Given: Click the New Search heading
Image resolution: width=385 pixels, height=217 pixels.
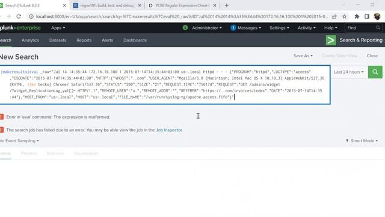Looking at the screenshot, I should (x=19, y=57).
